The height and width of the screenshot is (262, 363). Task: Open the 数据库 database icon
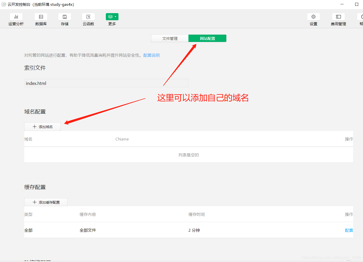pyautogui.click(x=41, y=17)
